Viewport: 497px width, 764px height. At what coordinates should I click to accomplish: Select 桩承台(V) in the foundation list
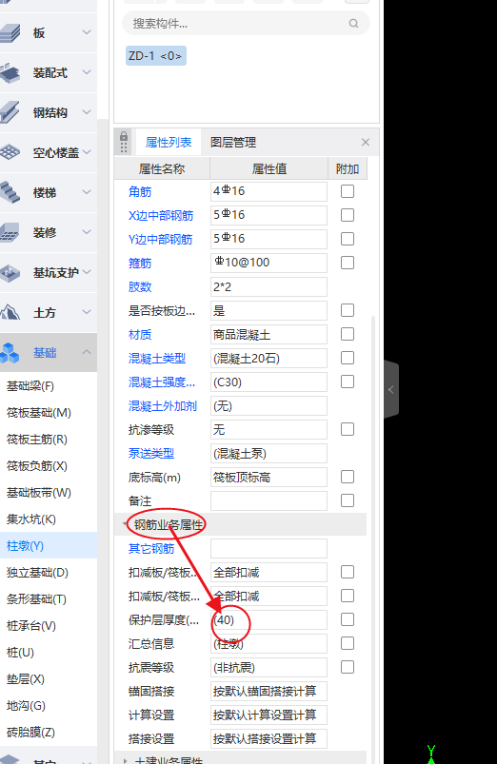(x=31, y=626)
